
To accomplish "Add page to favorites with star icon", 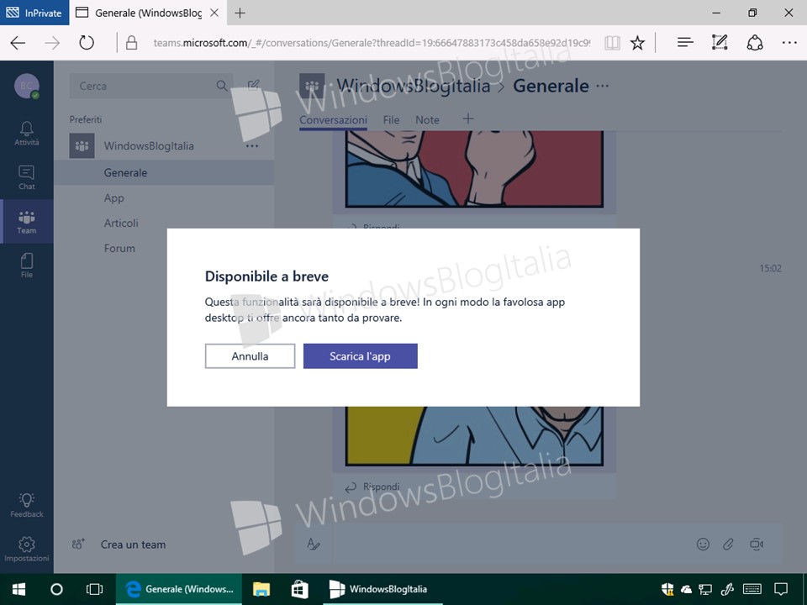I will (x=638, y=43).
